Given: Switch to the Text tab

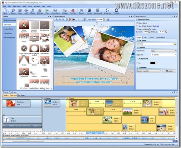Looking at the screenshot, I should point(145,37).
